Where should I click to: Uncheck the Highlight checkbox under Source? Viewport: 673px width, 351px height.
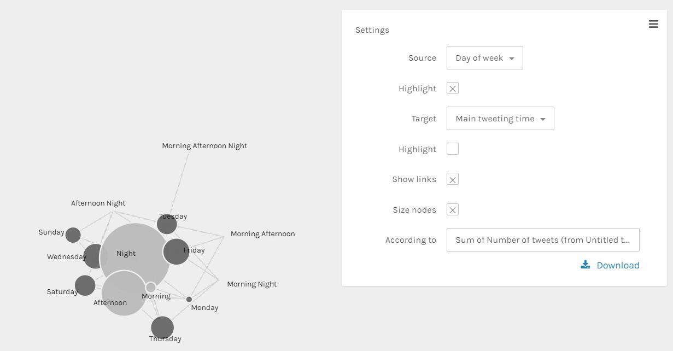[453, 89]
